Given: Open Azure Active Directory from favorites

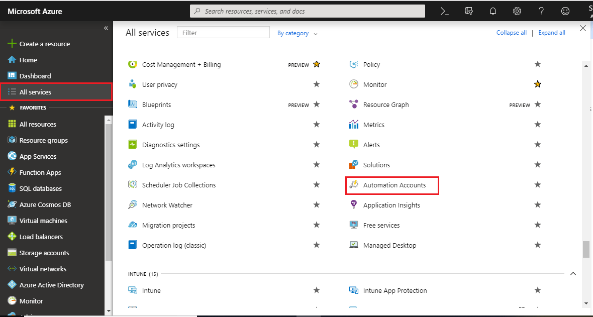Looking at the screenshot, I should point(52,285).
